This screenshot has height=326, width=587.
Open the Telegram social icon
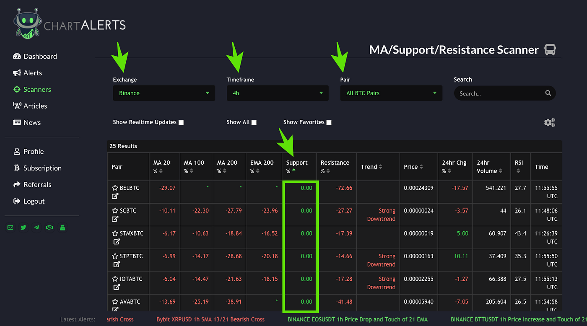click(x=36, y=228)
